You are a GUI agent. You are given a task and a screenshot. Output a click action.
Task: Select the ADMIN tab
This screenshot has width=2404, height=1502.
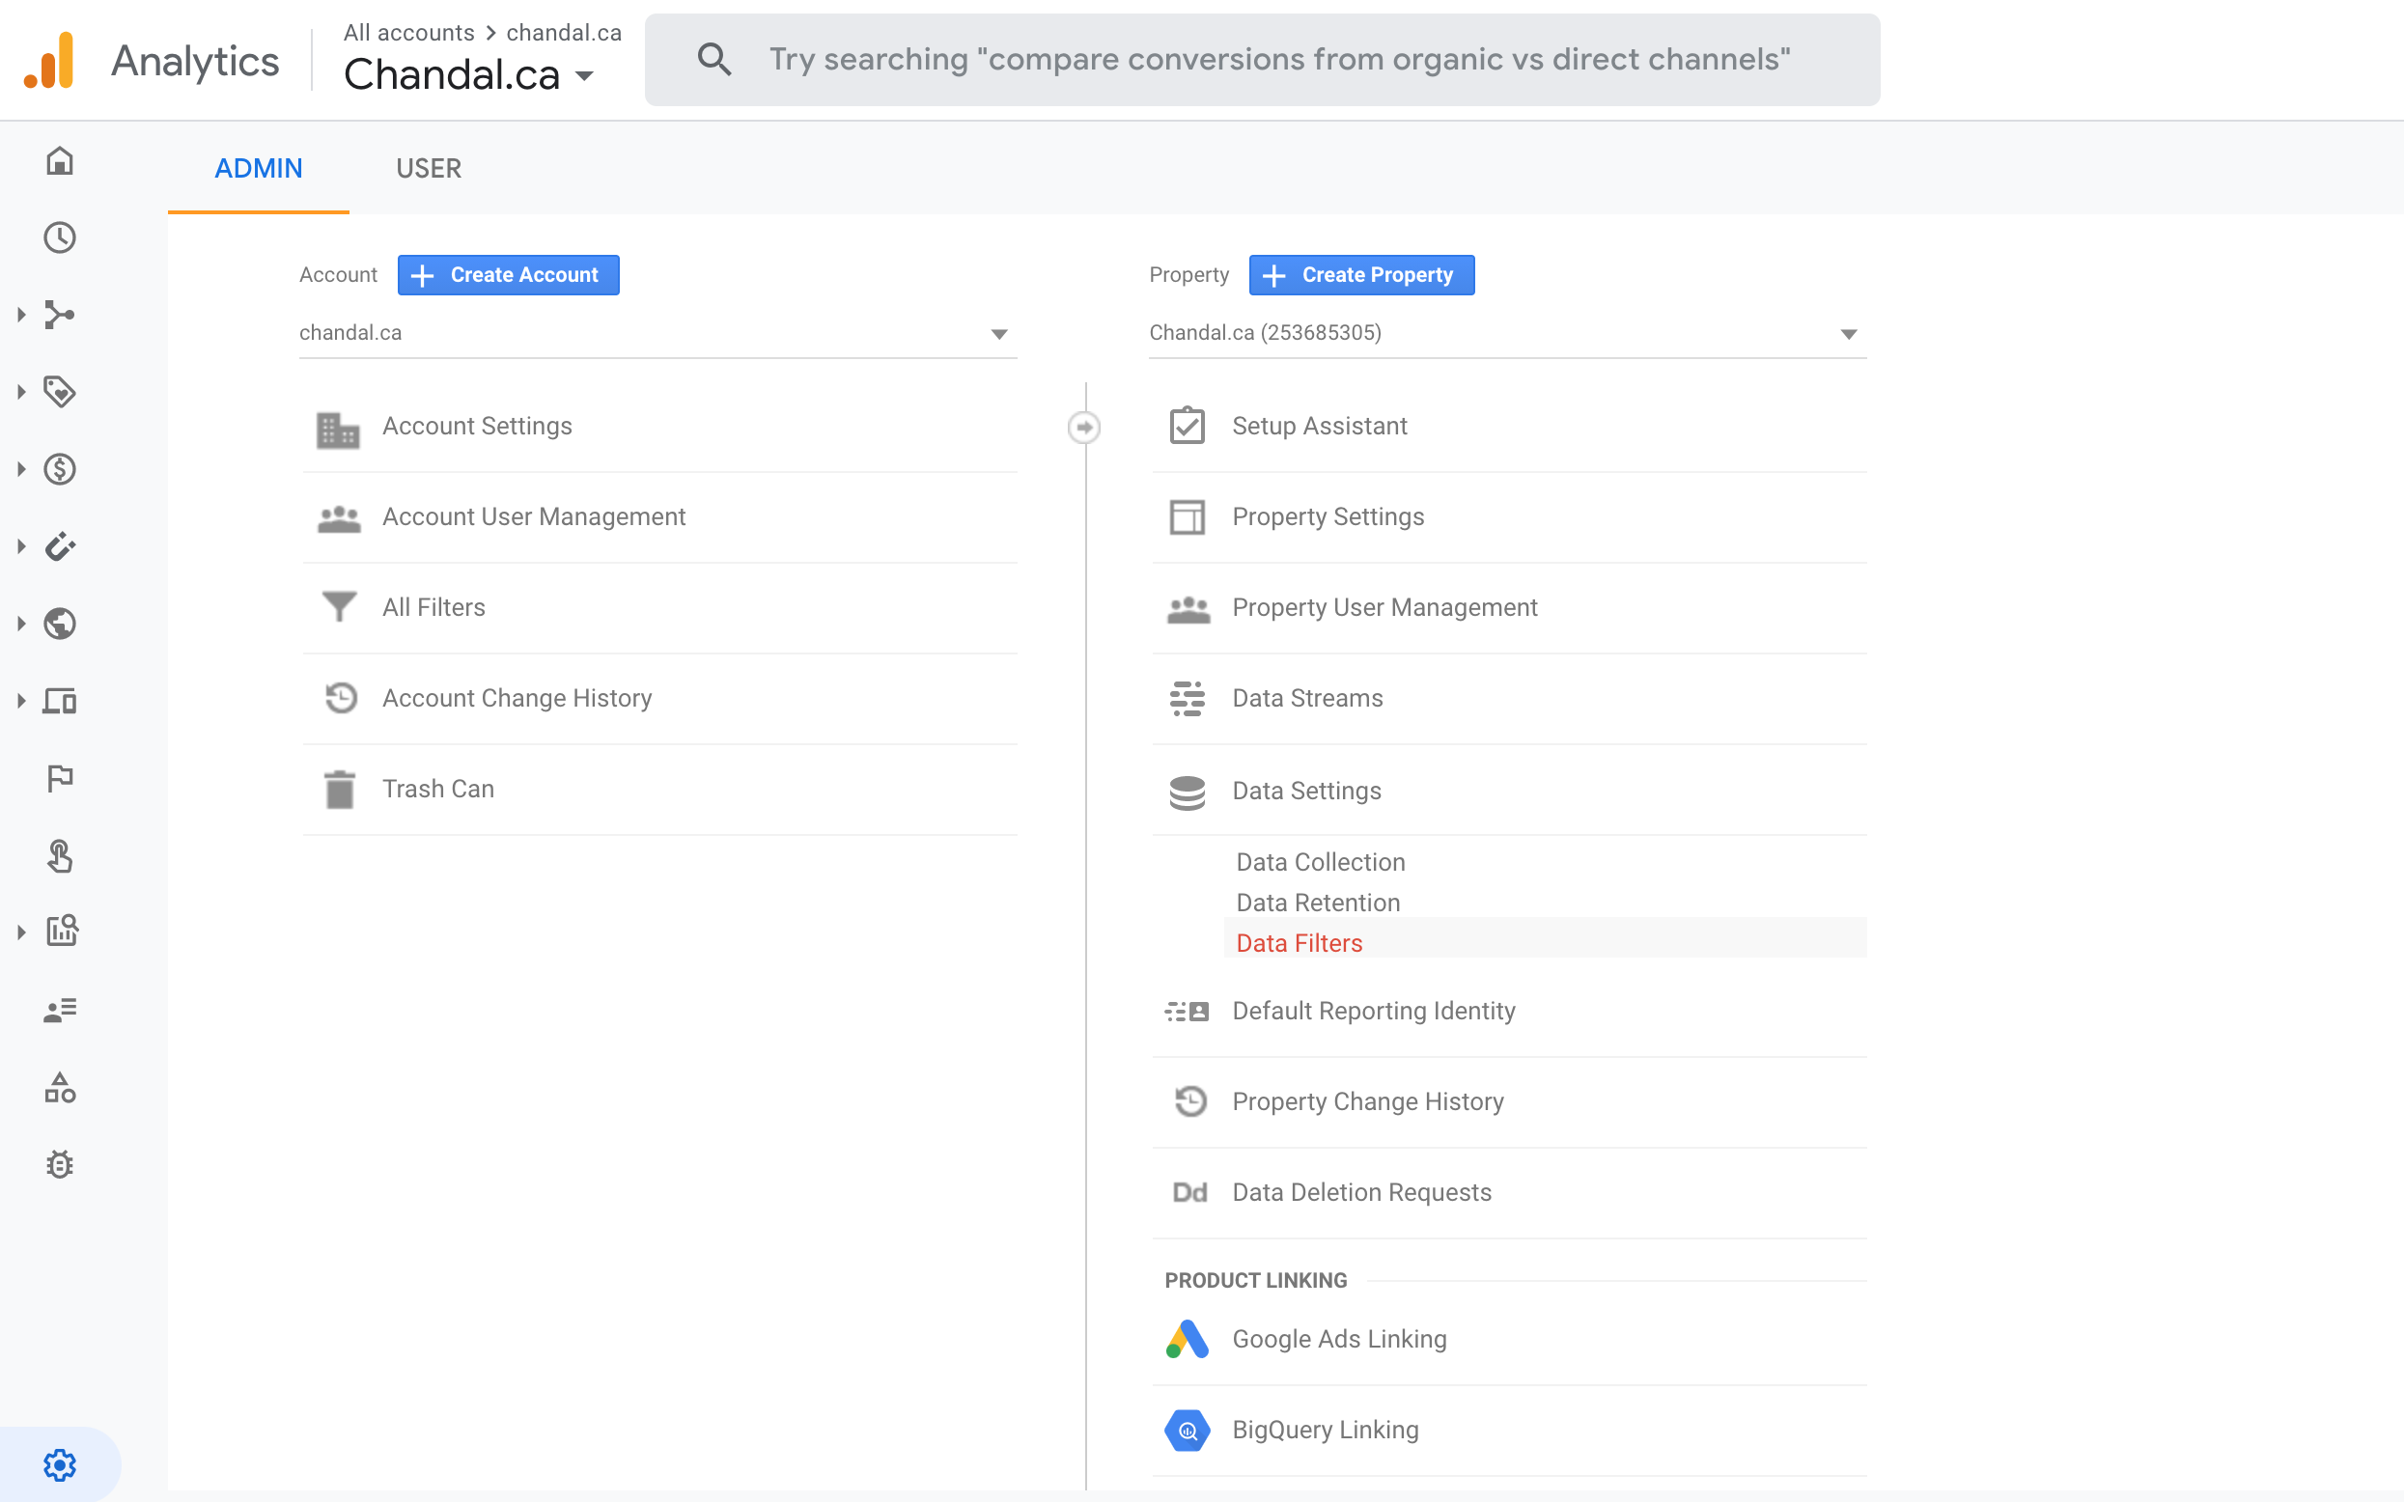click(x=258, y=168)
